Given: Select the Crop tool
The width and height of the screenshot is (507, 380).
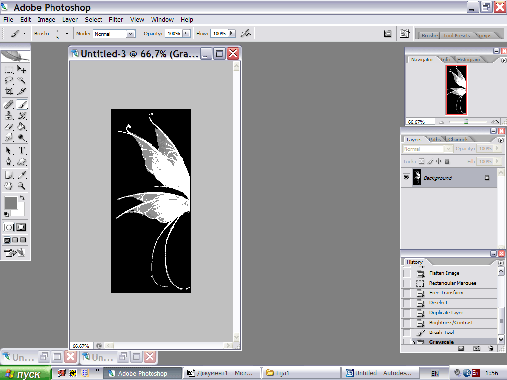Looking at the screenshot, I should (x=9, y=91).
